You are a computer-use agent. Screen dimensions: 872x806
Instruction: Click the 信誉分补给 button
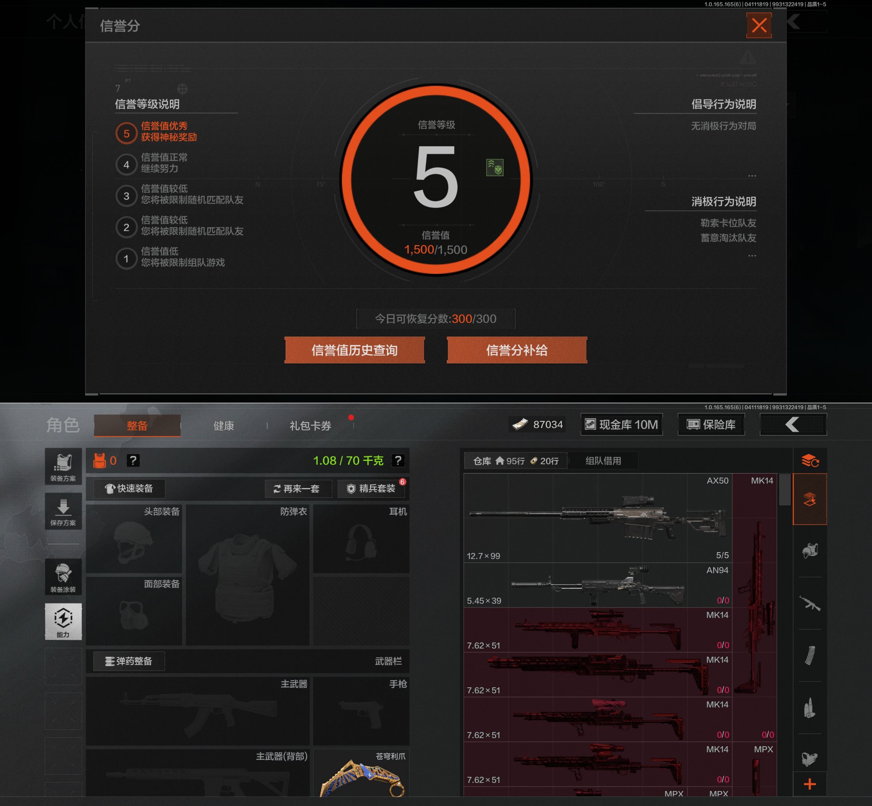pos(517,350)
